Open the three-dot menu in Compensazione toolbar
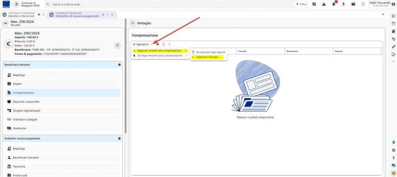The image size is (397, 177). (x=170, y=44)
